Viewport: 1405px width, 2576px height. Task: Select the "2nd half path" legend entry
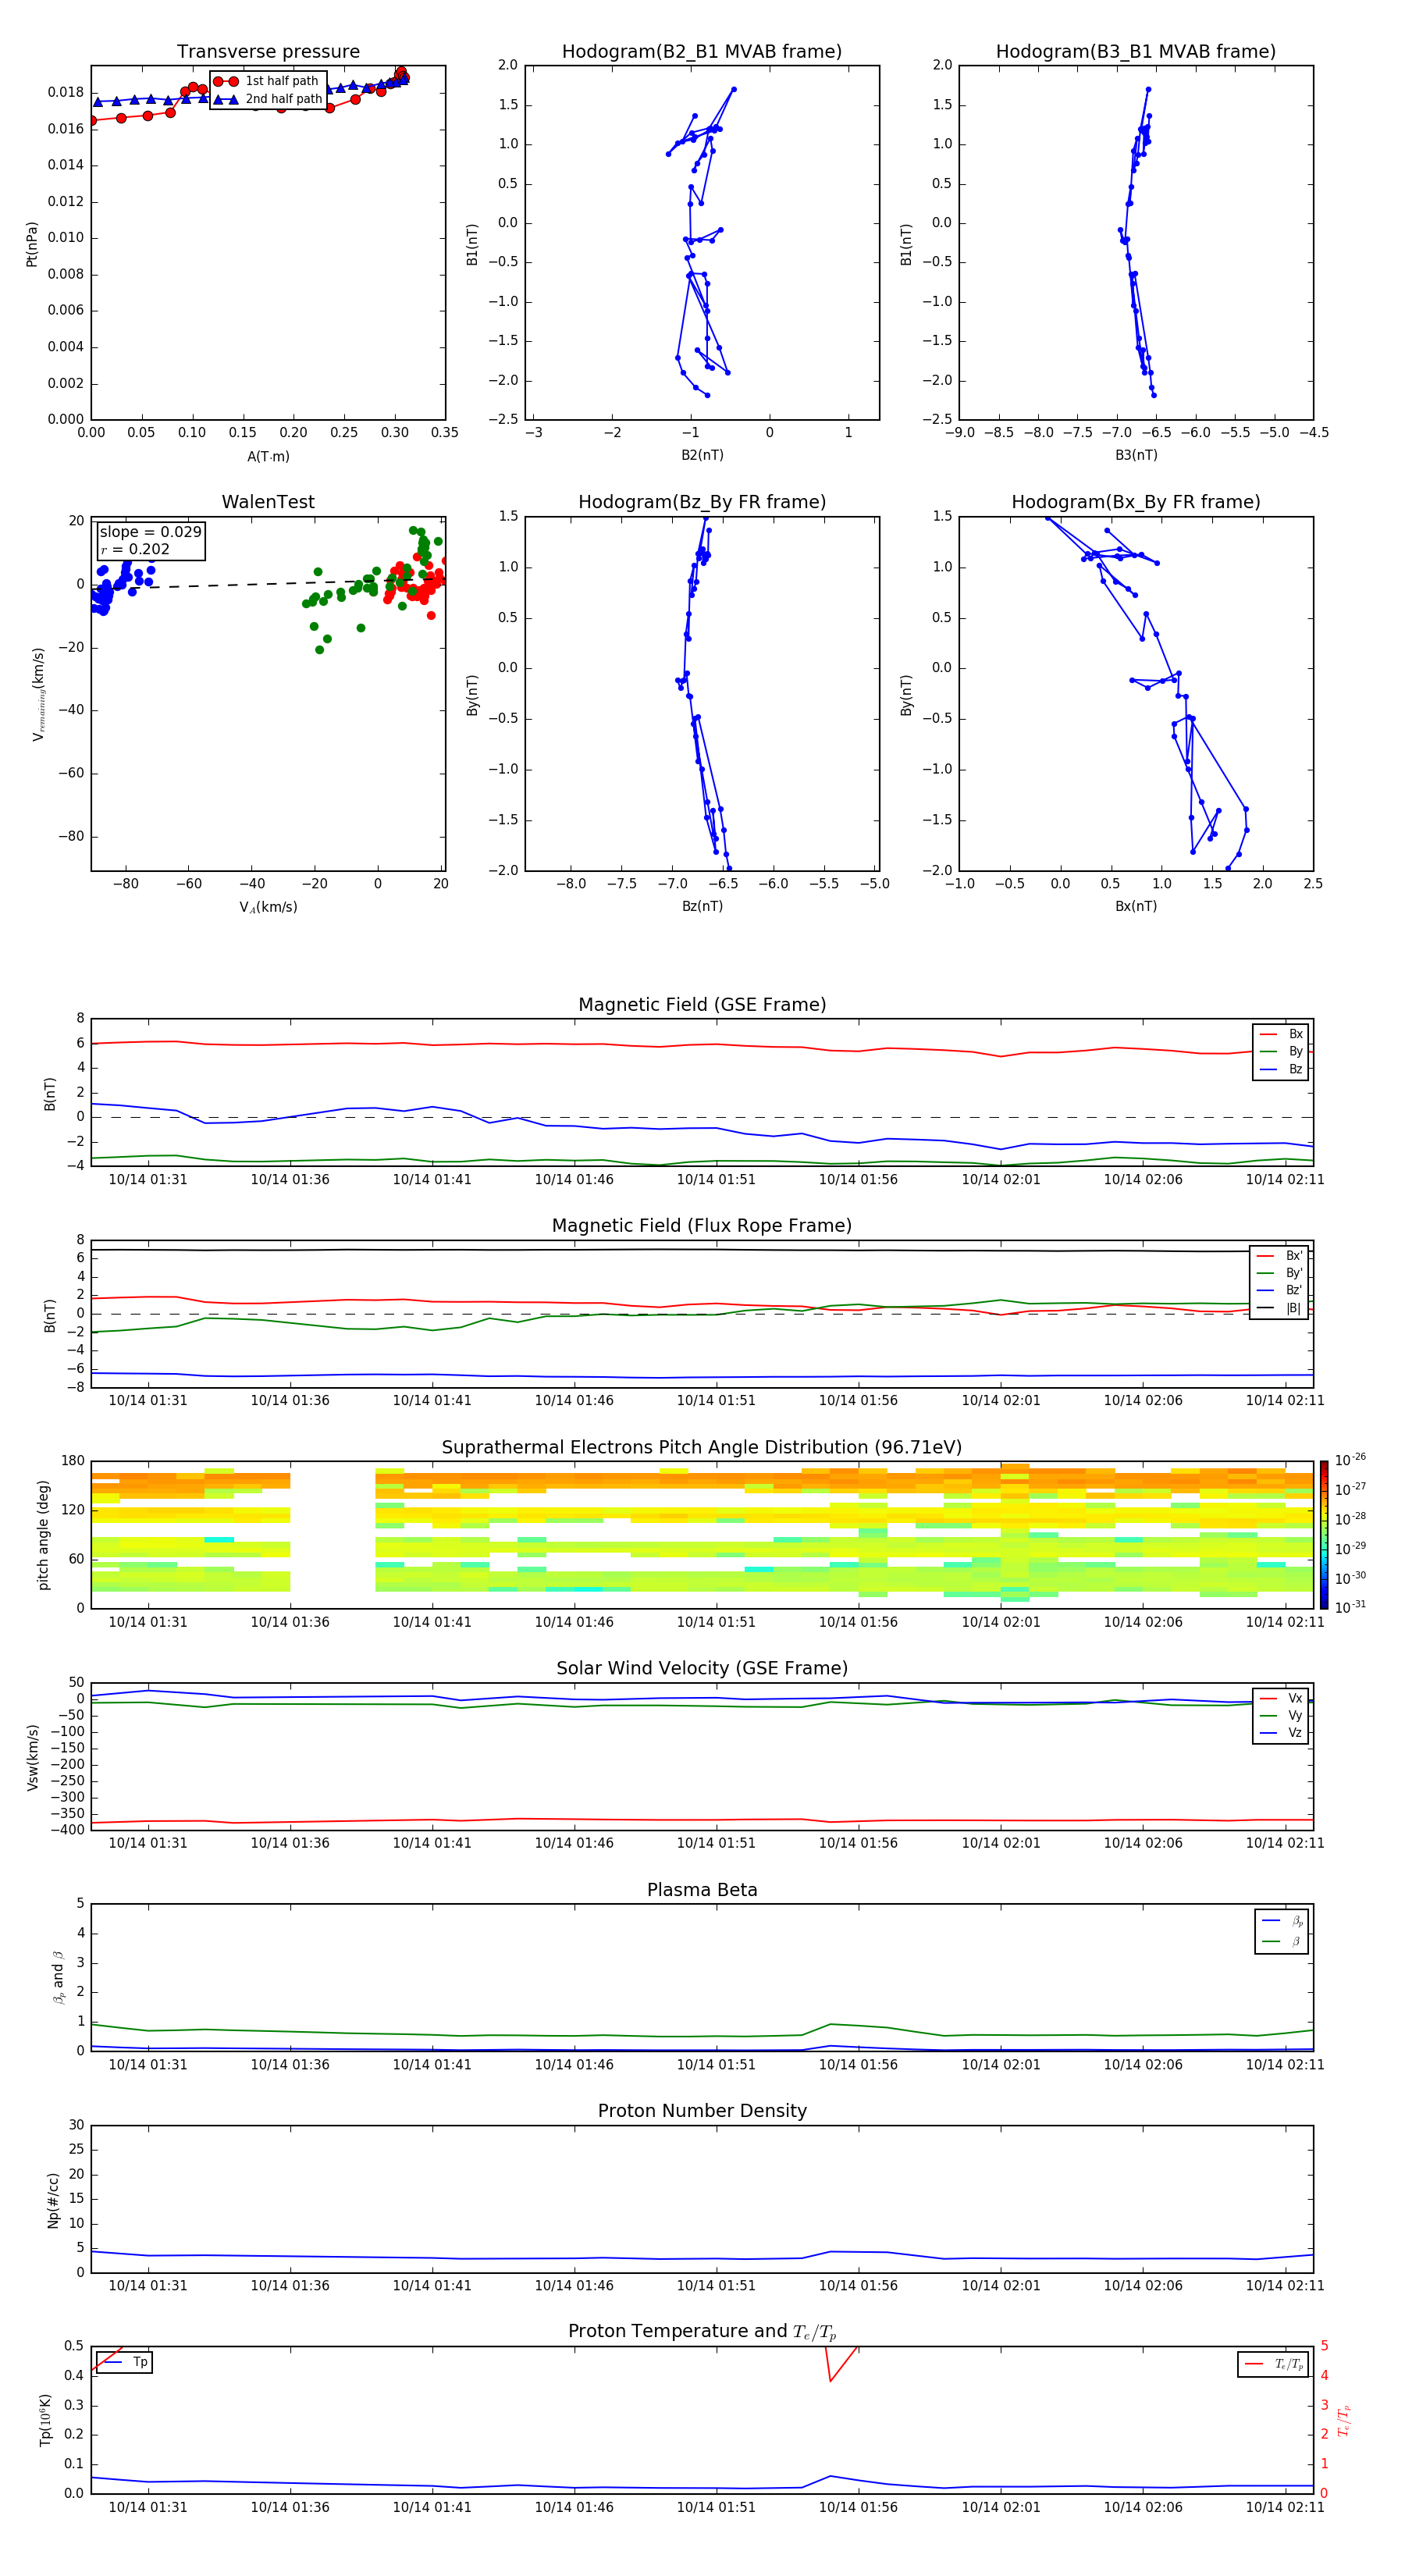(x=267, y=99)
